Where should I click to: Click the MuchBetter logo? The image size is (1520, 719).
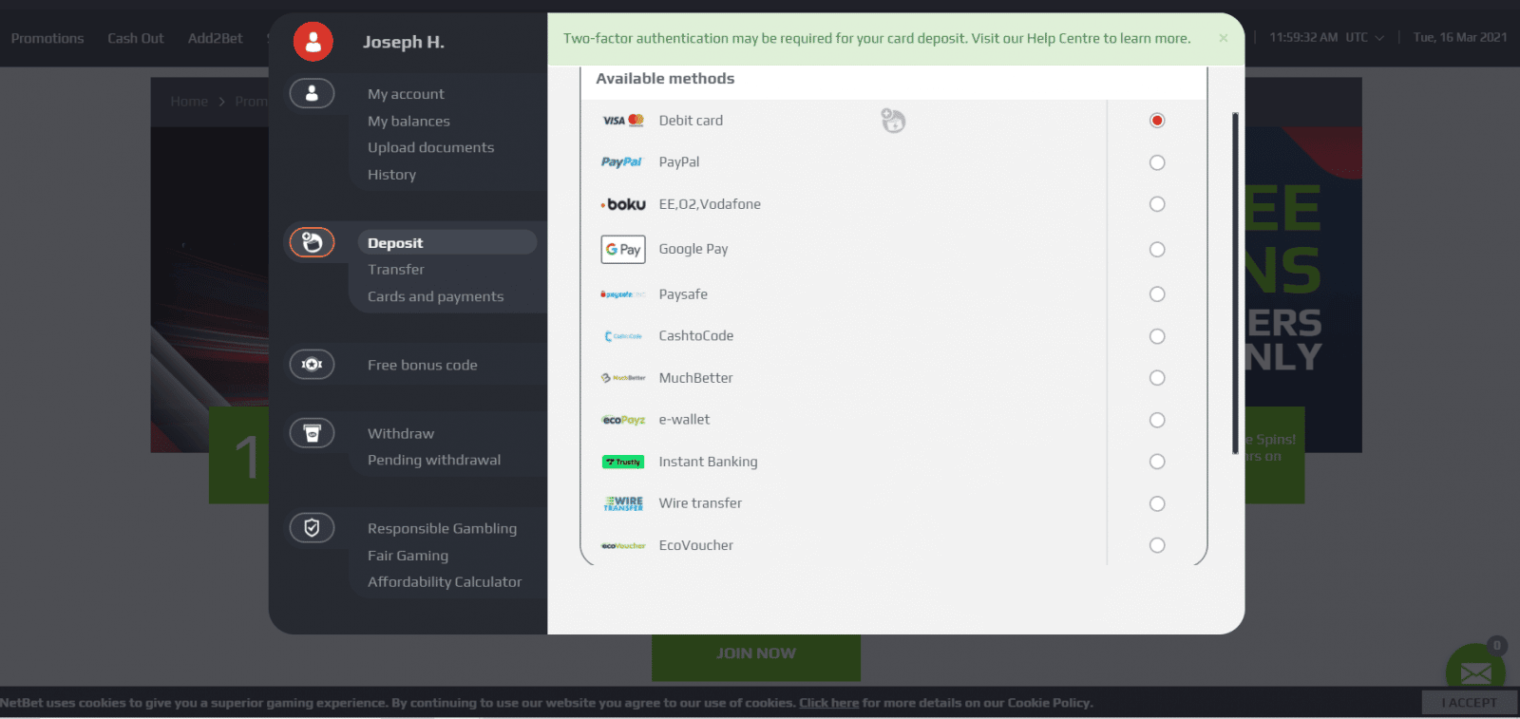[x=623, y=378]
